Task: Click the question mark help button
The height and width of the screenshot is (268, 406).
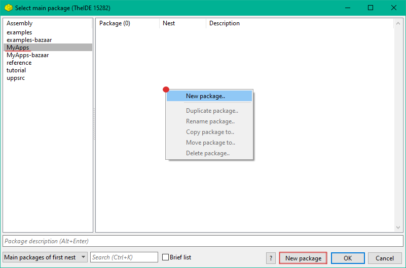Action: [x=271, y=258]
